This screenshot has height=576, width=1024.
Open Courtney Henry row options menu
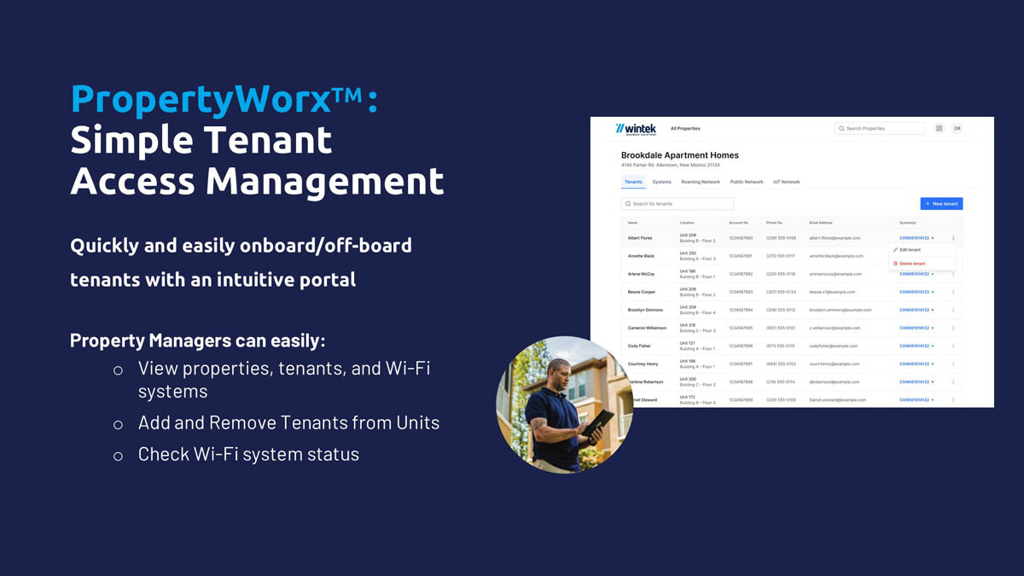[953, 364]
